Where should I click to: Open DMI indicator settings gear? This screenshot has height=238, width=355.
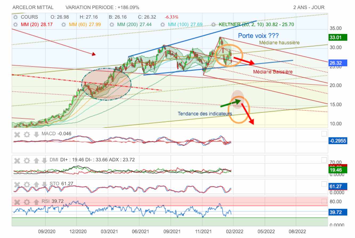(x=27, y=160)
